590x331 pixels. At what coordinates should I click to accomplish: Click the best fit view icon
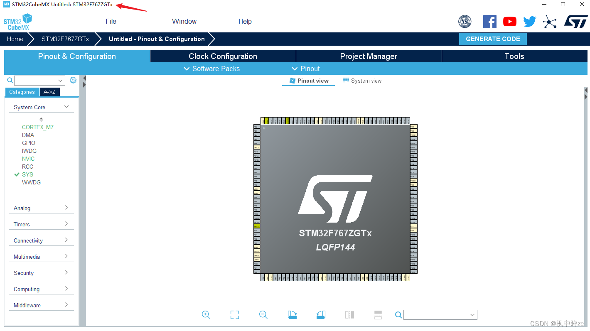pos(234,314)
